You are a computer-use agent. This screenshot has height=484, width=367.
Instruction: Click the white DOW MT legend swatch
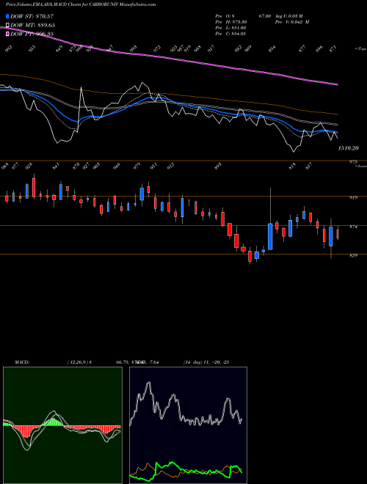pyautogui.click(x=7, y=25)
